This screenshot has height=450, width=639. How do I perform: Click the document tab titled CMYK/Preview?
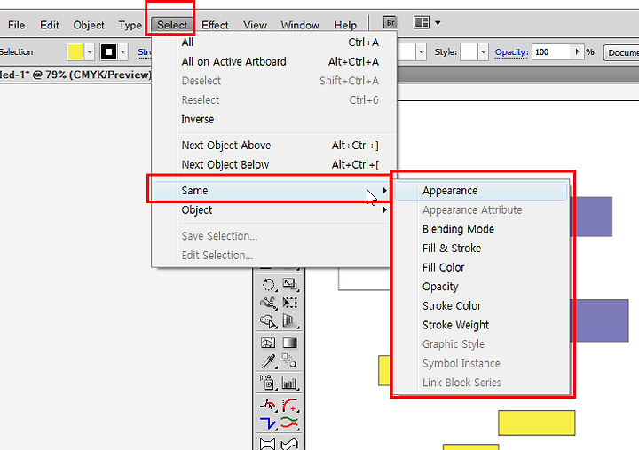tap(75, 75)
